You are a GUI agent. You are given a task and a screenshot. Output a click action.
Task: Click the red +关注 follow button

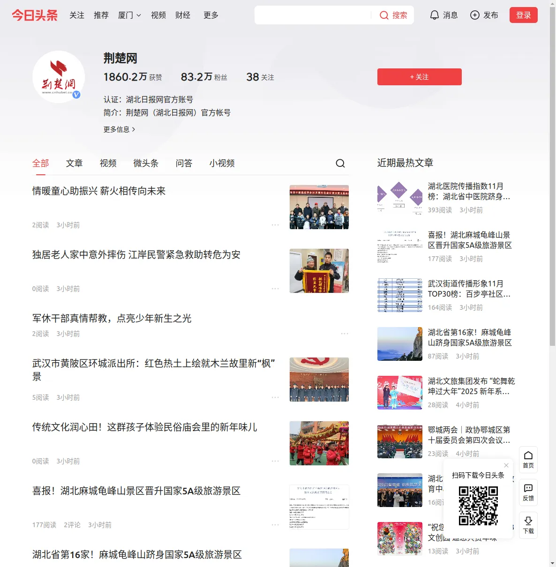pyautogui.click(x=420, y=77)
